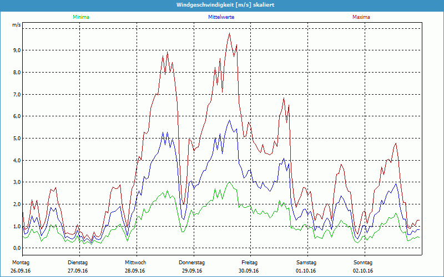The image size is (444, 277).
Task: Click the highest blue Mittelwerte peak on Thursday
Action: (229, 120)
